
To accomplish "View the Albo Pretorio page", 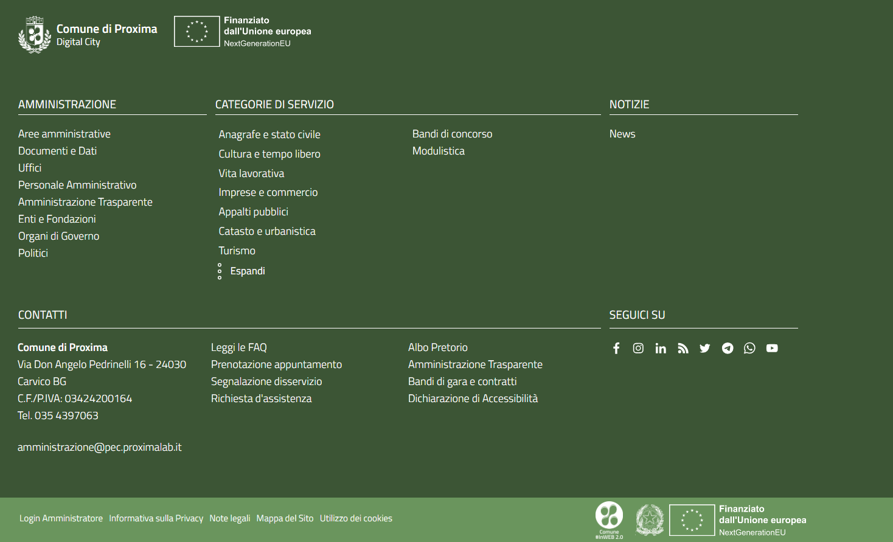I will (x=438, y=347).
